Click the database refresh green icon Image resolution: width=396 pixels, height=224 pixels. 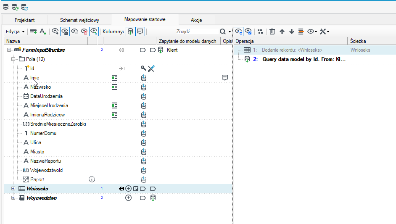[15, 7]
